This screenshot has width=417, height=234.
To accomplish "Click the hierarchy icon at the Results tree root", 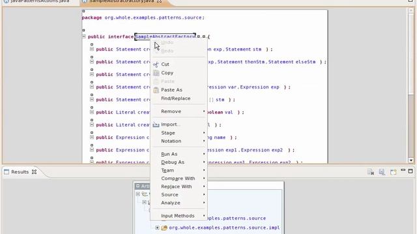I will pos(145,194).
